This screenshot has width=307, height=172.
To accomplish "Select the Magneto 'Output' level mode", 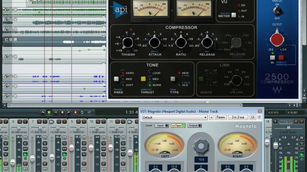I will tap(195, 125).
